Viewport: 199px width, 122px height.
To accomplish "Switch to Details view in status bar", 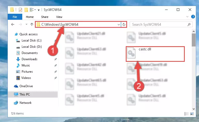I will [186, 114].
